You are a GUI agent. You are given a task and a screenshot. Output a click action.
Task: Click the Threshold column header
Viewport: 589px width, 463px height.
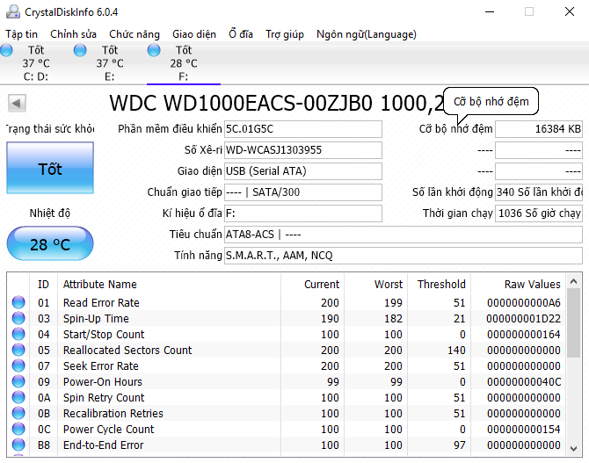440,285
